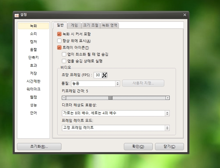The image size is (220, 168).
Task: Click the 키프레임 간격: 5 label
Action: tap(75, 91)
